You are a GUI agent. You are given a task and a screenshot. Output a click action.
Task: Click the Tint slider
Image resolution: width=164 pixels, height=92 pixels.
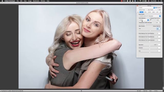(x=150, y=31)
